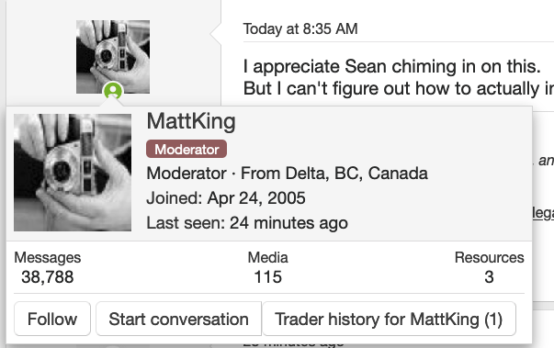
Task: Click the Messages label
Action: point(48,258)
